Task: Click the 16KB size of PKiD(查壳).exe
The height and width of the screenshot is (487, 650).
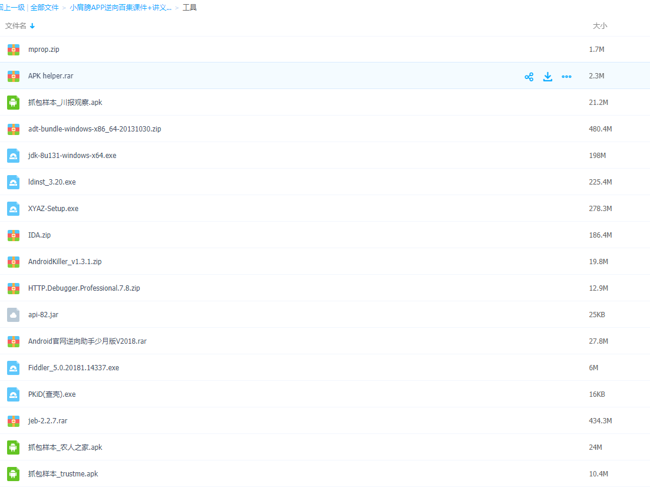Action: pyautogui.click(x=597, y=394)
